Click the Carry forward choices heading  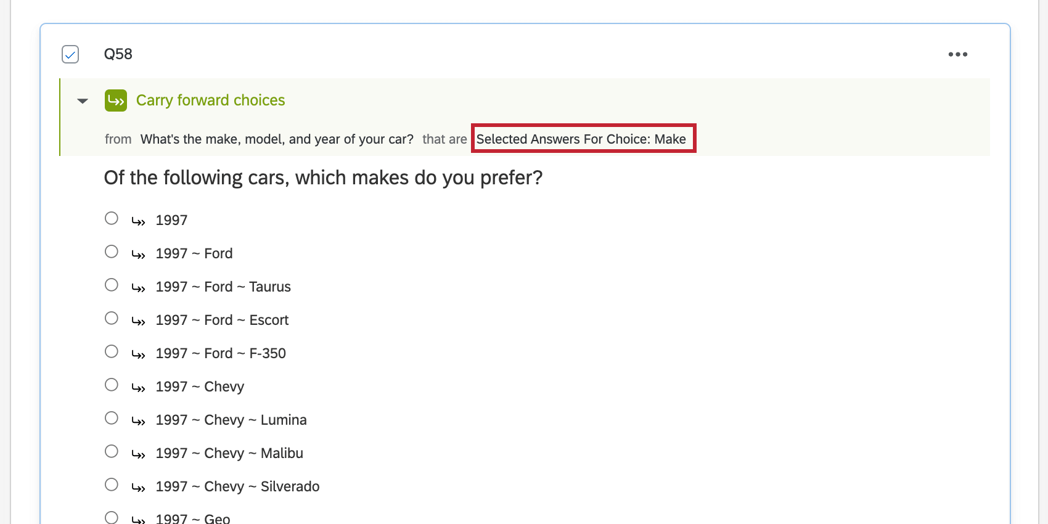211,100
